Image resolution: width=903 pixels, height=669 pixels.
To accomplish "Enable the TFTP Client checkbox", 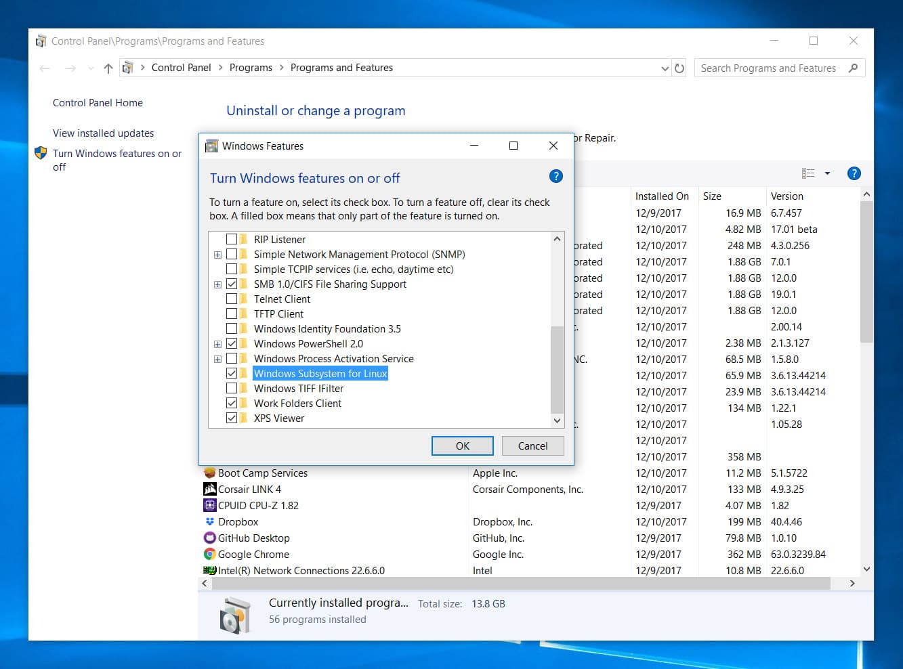I will (232, 314).
